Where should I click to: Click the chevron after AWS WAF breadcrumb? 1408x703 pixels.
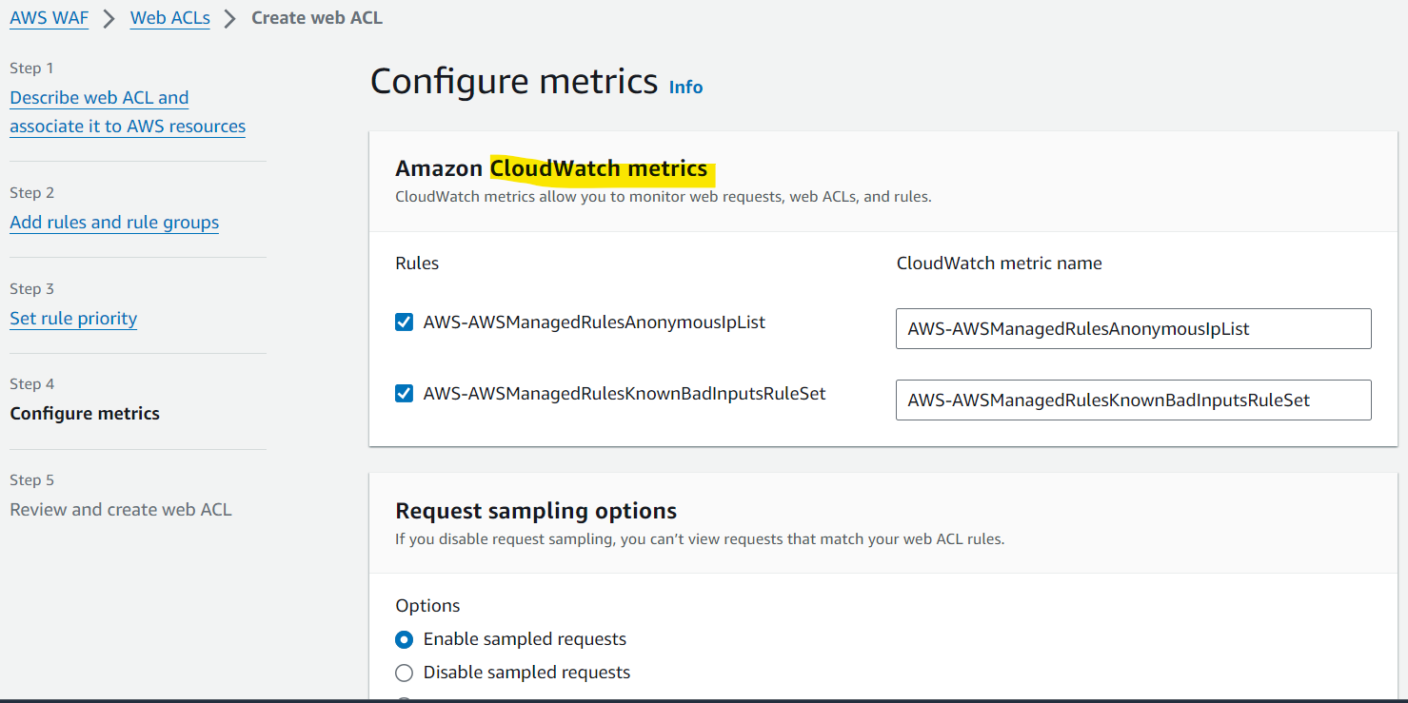point(109,19)
